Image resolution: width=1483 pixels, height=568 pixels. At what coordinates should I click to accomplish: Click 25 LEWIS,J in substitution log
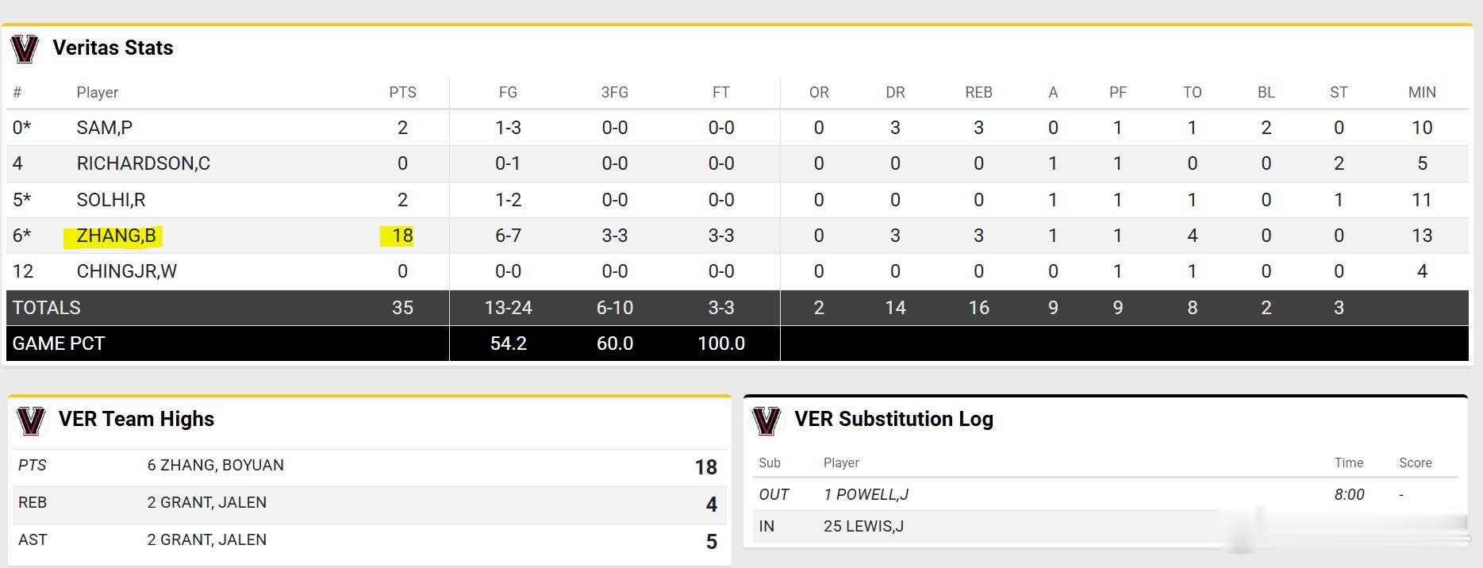pos(863,527)
